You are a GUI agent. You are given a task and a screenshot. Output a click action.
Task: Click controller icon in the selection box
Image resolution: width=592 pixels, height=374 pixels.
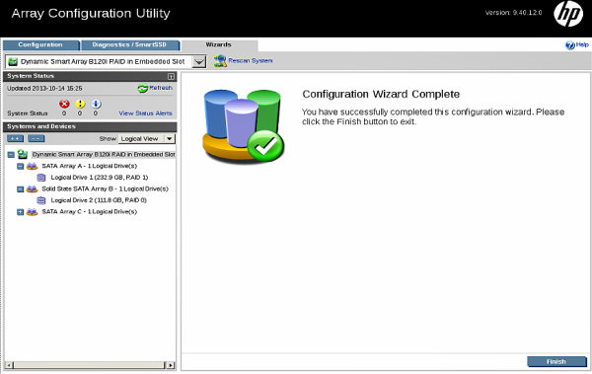(13, 61)
